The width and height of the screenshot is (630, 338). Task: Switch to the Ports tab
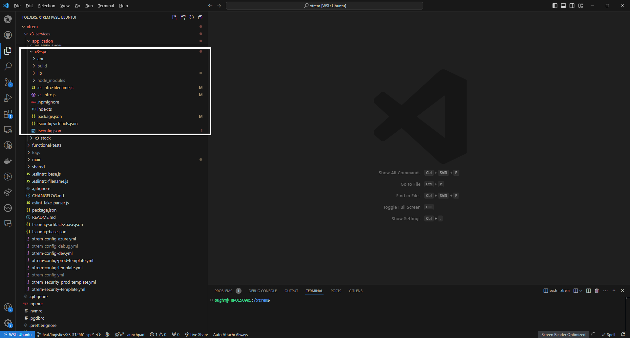pyautogui.click(x=336, y=291)
